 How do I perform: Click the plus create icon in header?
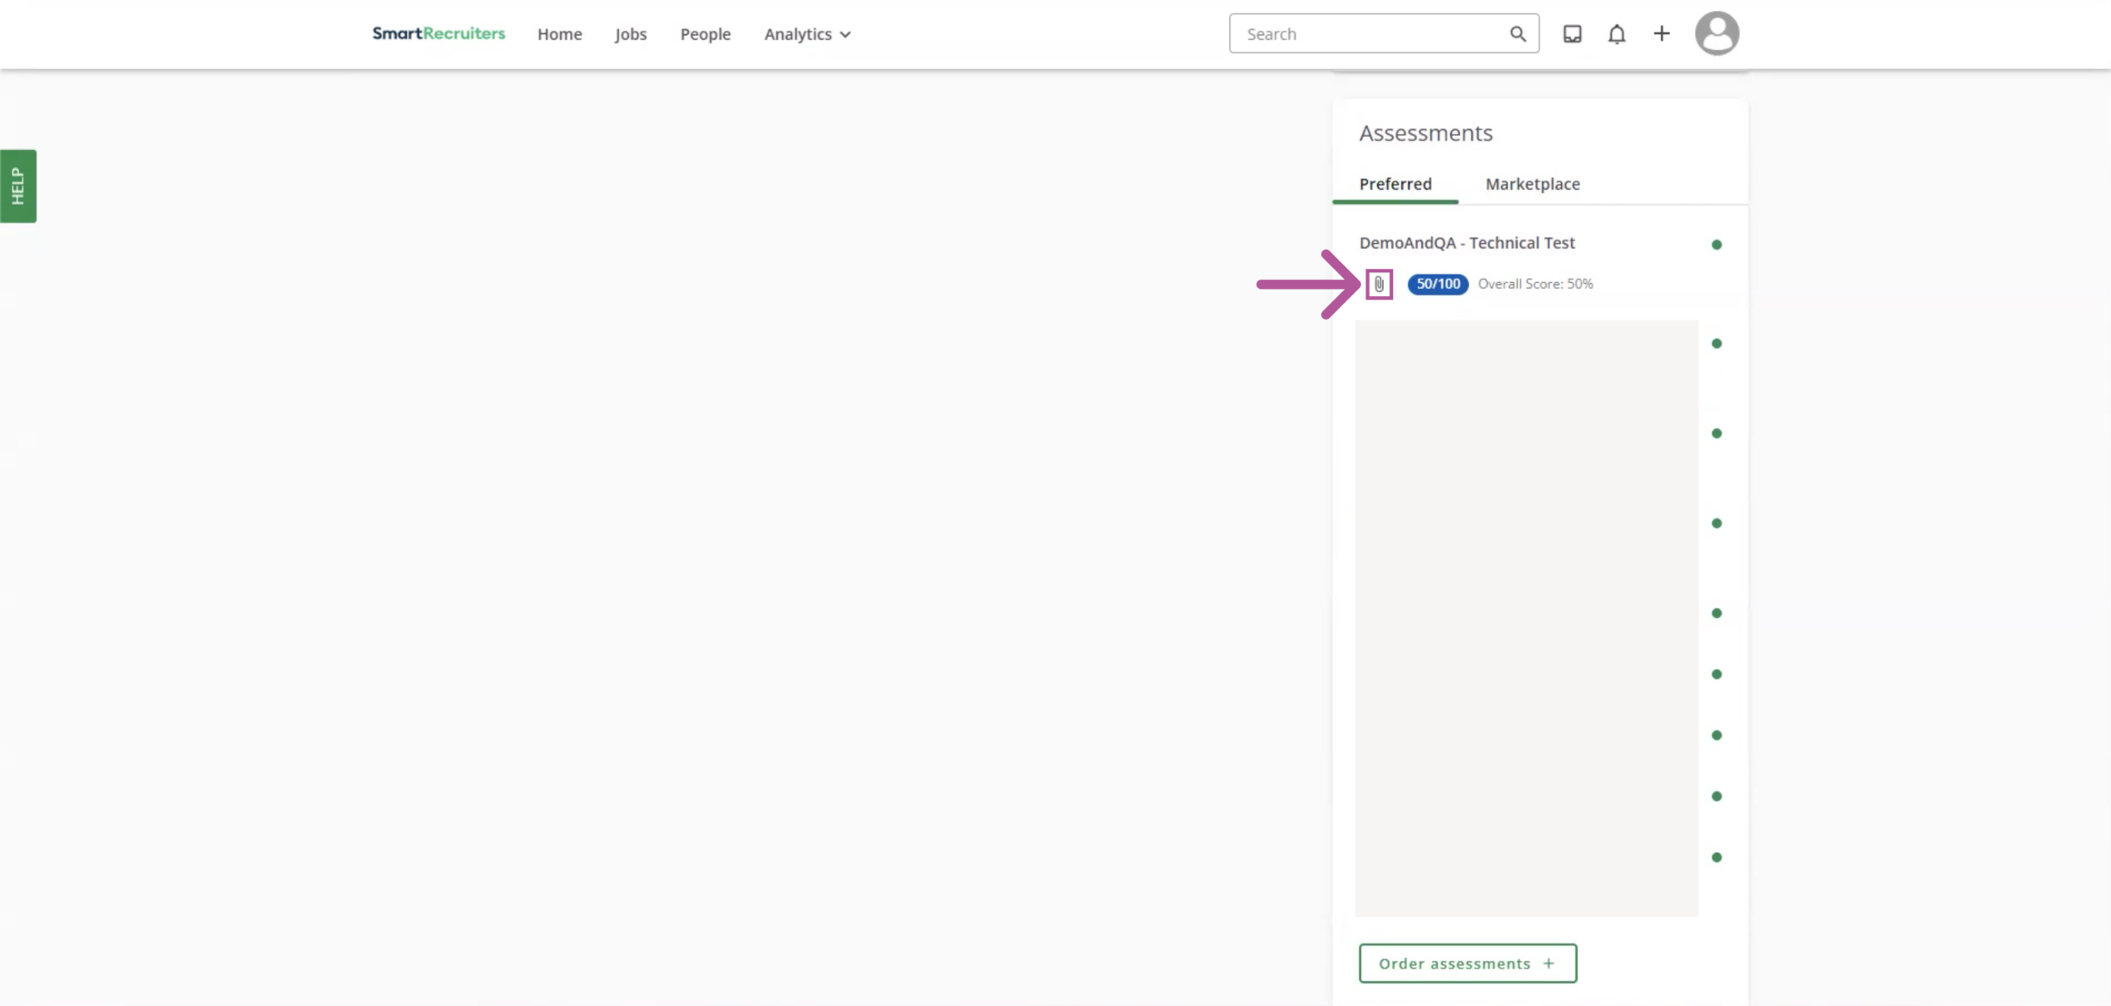click(1661, 34)
